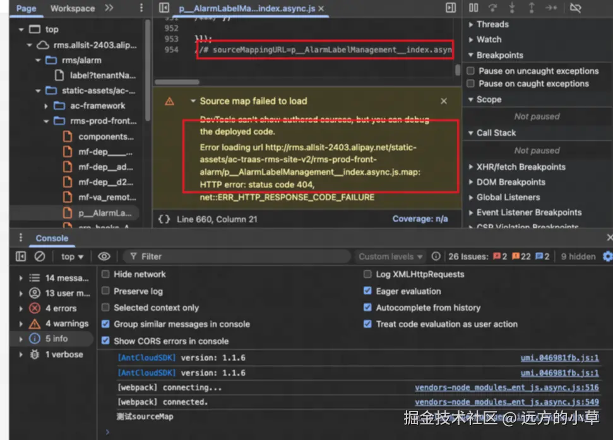This screenshot has height=440, width=613.
Task: Open more options in Sources navigator
Action: pyautogui.click(x=141, y=8)
